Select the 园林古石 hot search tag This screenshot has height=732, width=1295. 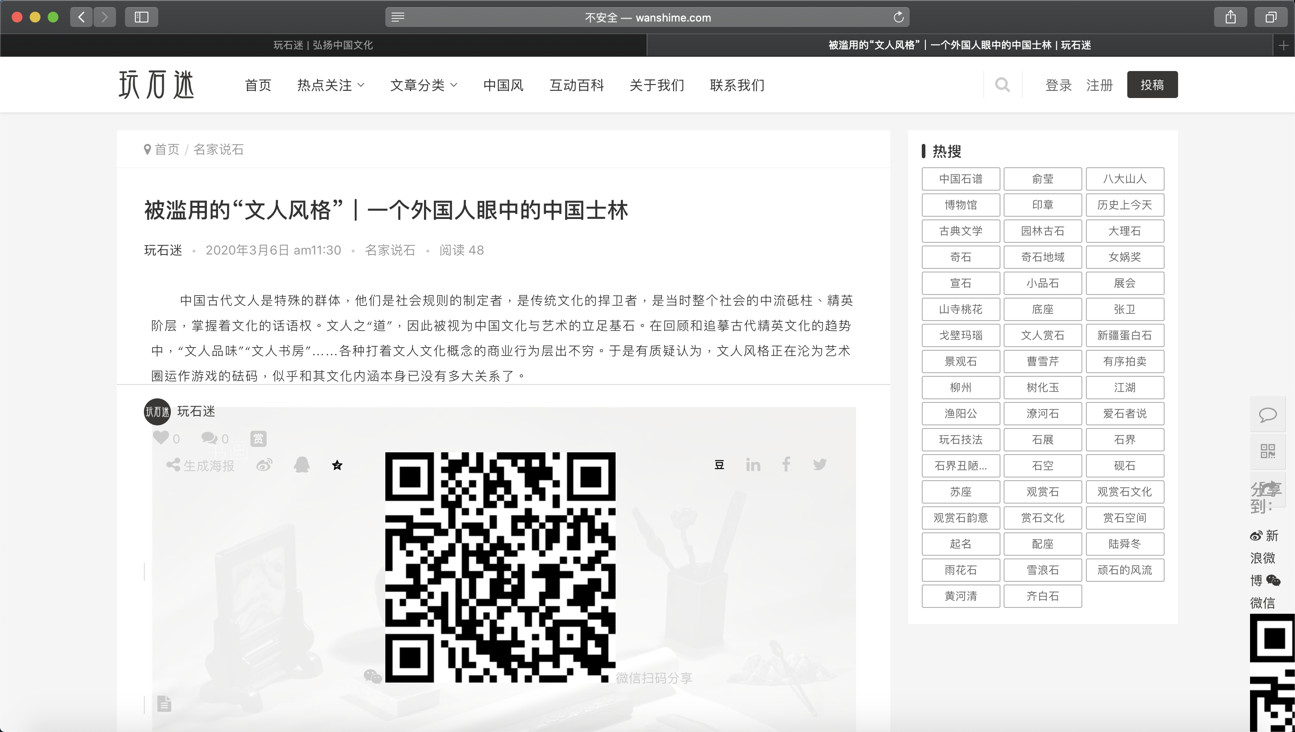pos(1043,231)
